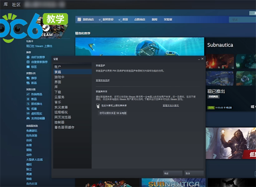Open the hooded figure game promo image

click(231, 143)
